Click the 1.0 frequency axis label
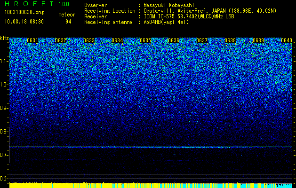 coord(3,85)
